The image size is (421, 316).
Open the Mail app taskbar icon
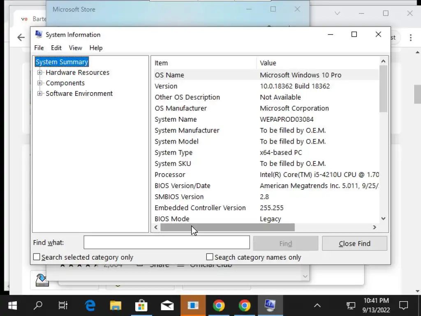167,306
